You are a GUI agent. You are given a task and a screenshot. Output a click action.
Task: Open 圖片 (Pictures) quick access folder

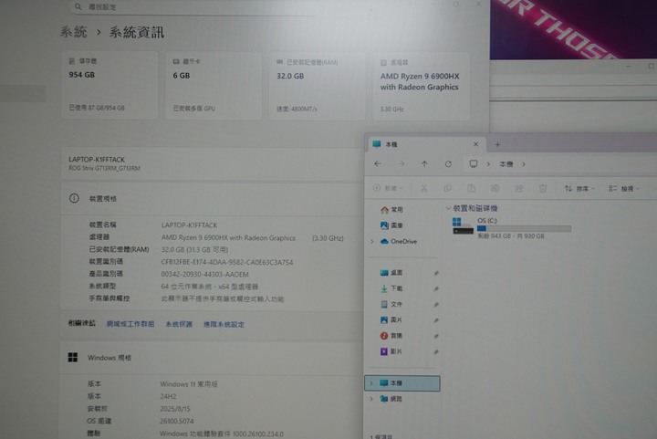click(x=391, y=320)
